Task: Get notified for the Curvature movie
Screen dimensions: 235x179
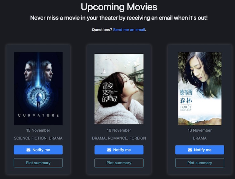Action: (38, 150)
